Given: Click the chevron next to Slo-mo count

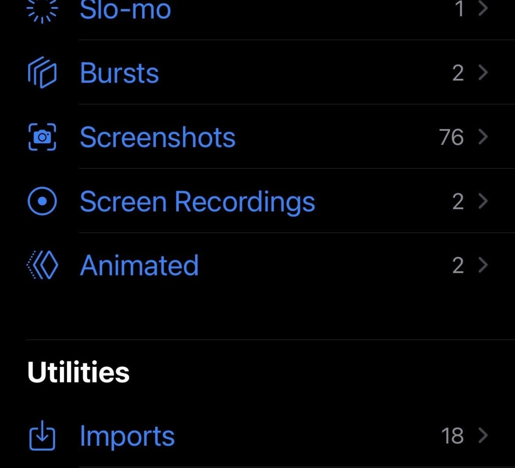Looking at the screenshot, I should coord(483,8).
